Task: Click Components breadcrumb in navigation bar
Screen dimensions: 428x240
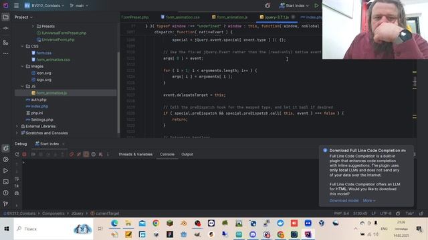Action: [53, 213]
